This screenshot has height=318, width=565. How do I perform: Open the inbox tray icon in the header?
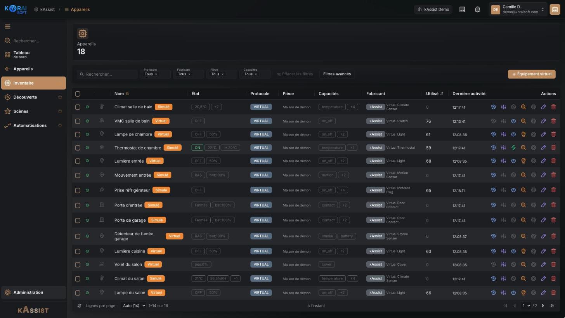coord(462,9)
